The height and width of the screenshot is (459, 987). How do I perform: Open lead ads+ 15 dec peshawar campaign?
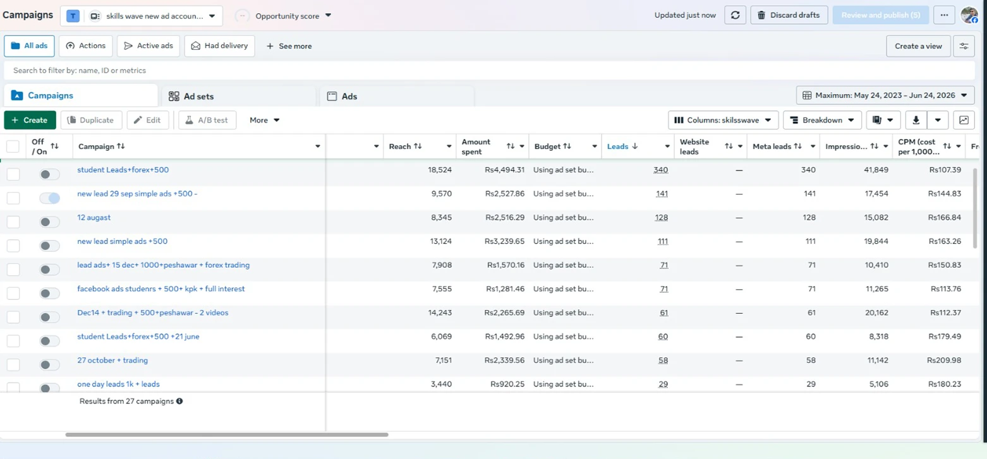[163, 265]
